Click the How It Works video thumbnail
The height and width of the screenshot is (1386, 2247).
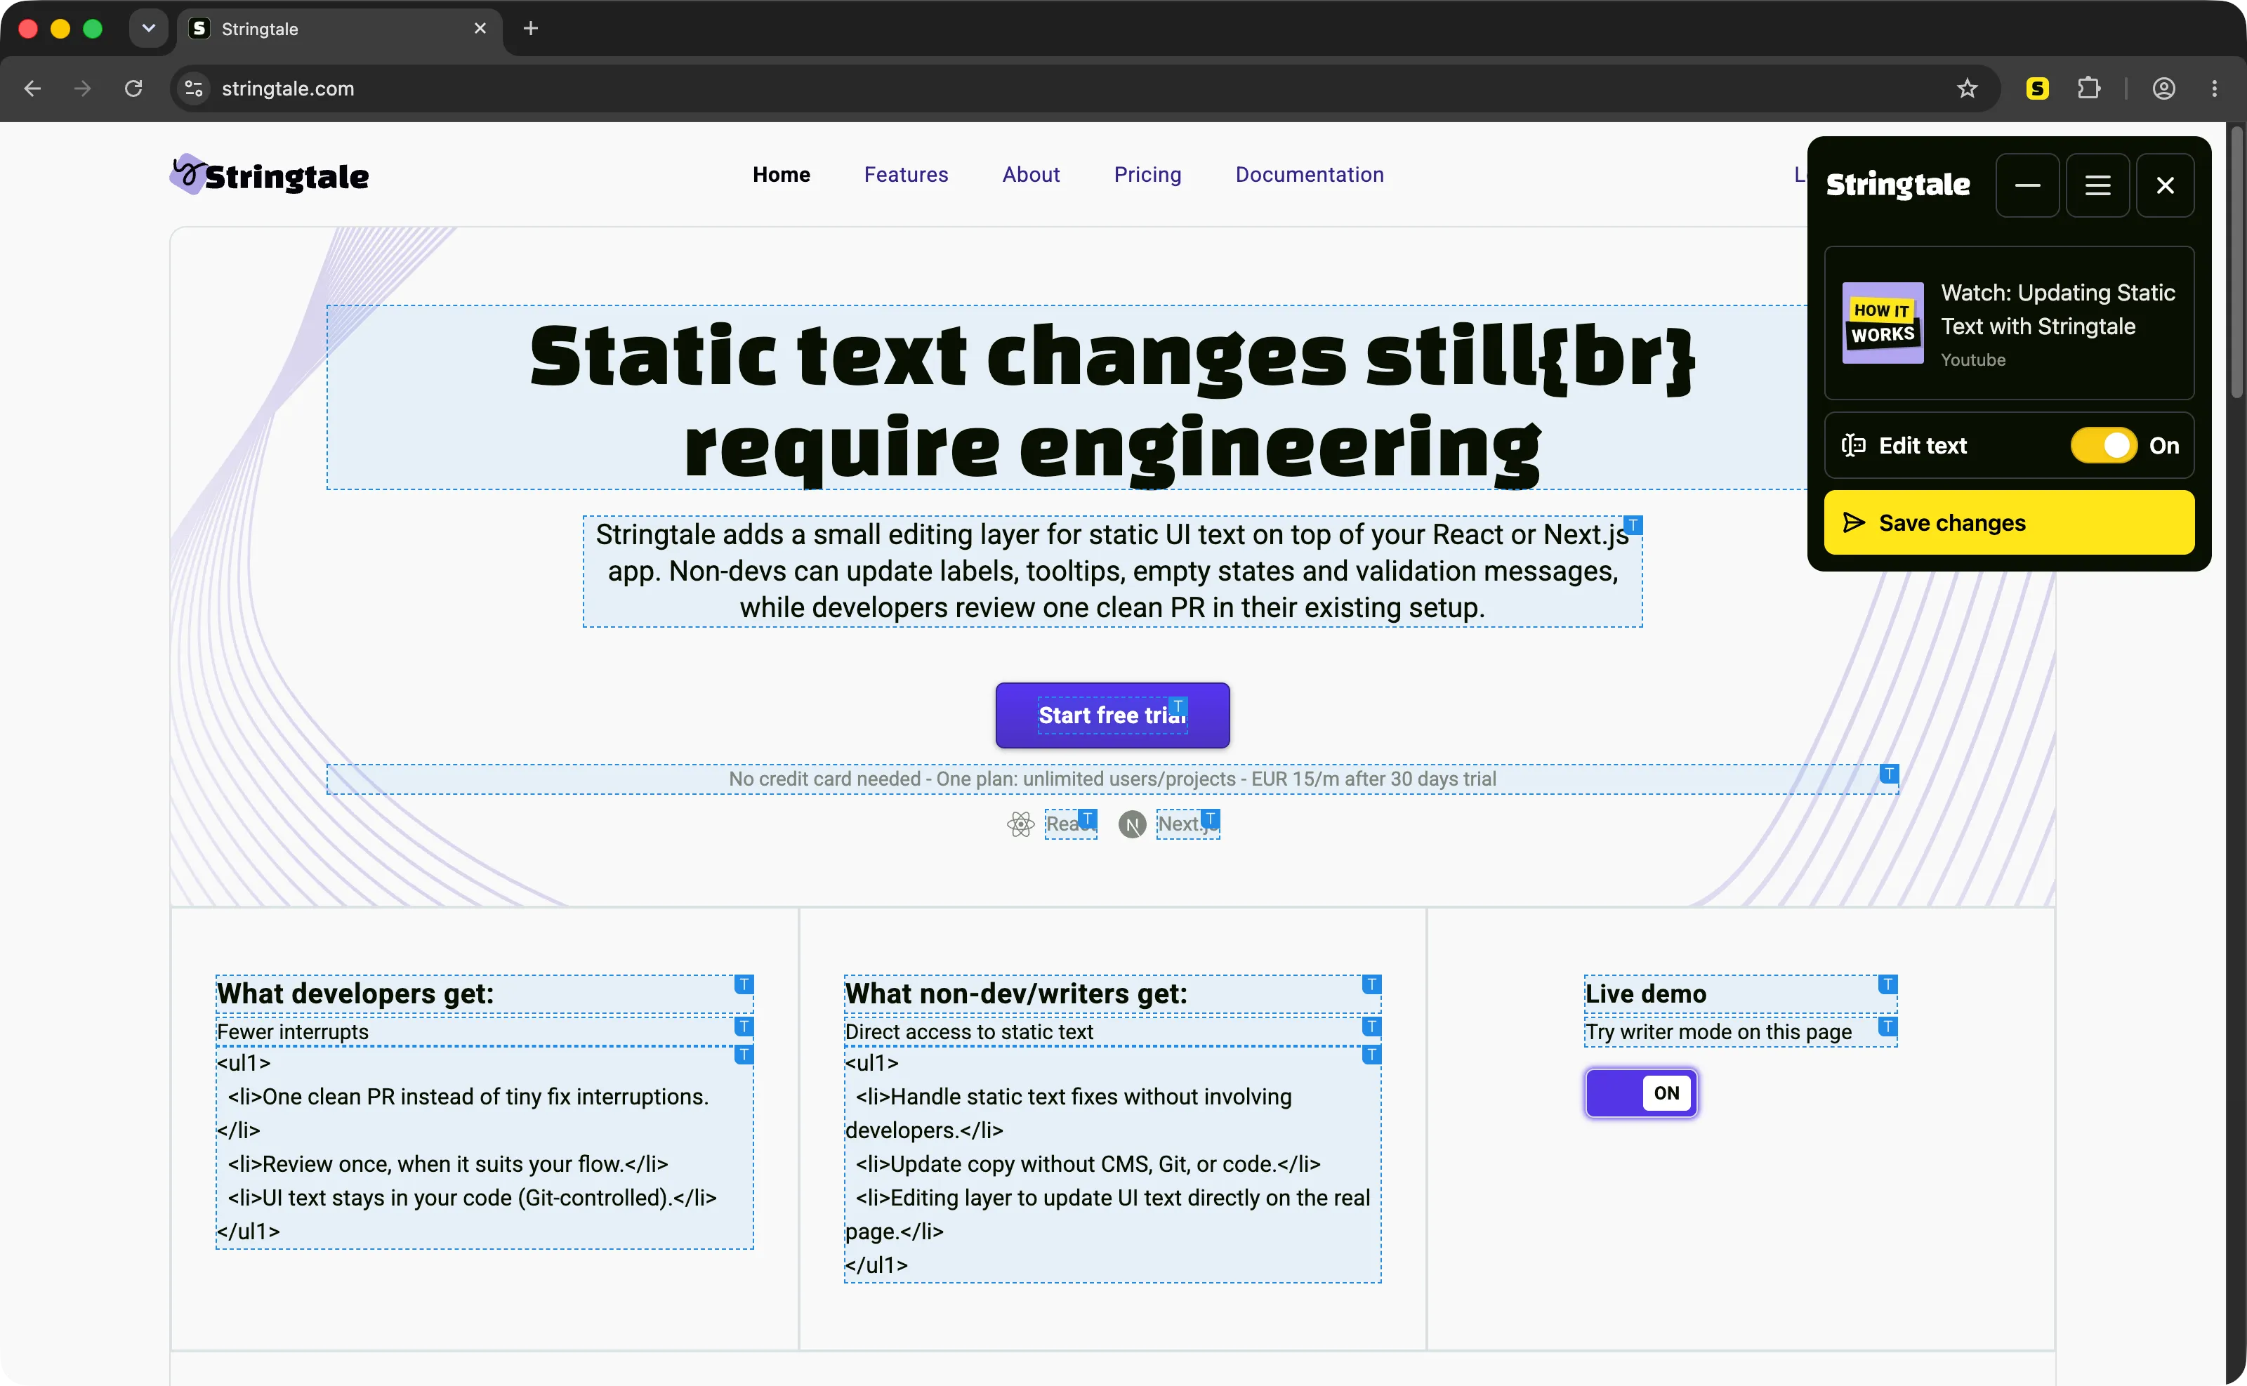tap(1882, 323)
